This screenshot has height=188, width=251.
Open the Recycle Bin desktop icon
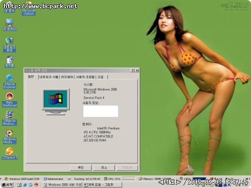(x=10, y=62)
